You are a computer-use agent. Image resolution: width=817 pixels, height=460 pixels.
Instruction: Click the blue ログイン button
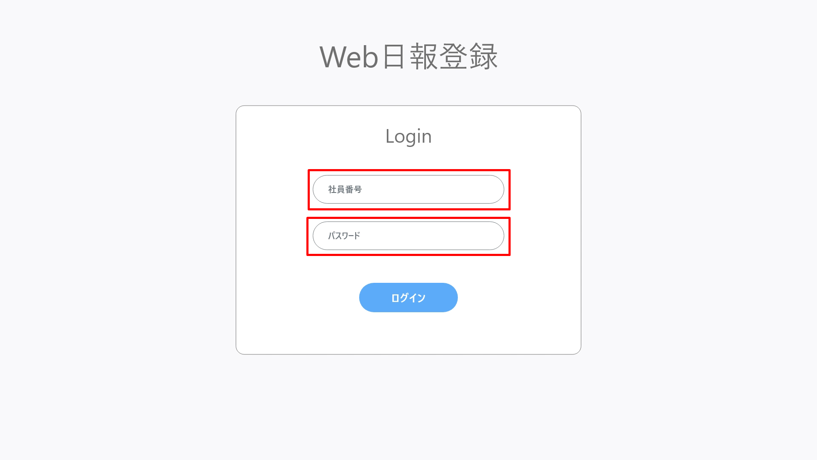click(x=408, y=297)
